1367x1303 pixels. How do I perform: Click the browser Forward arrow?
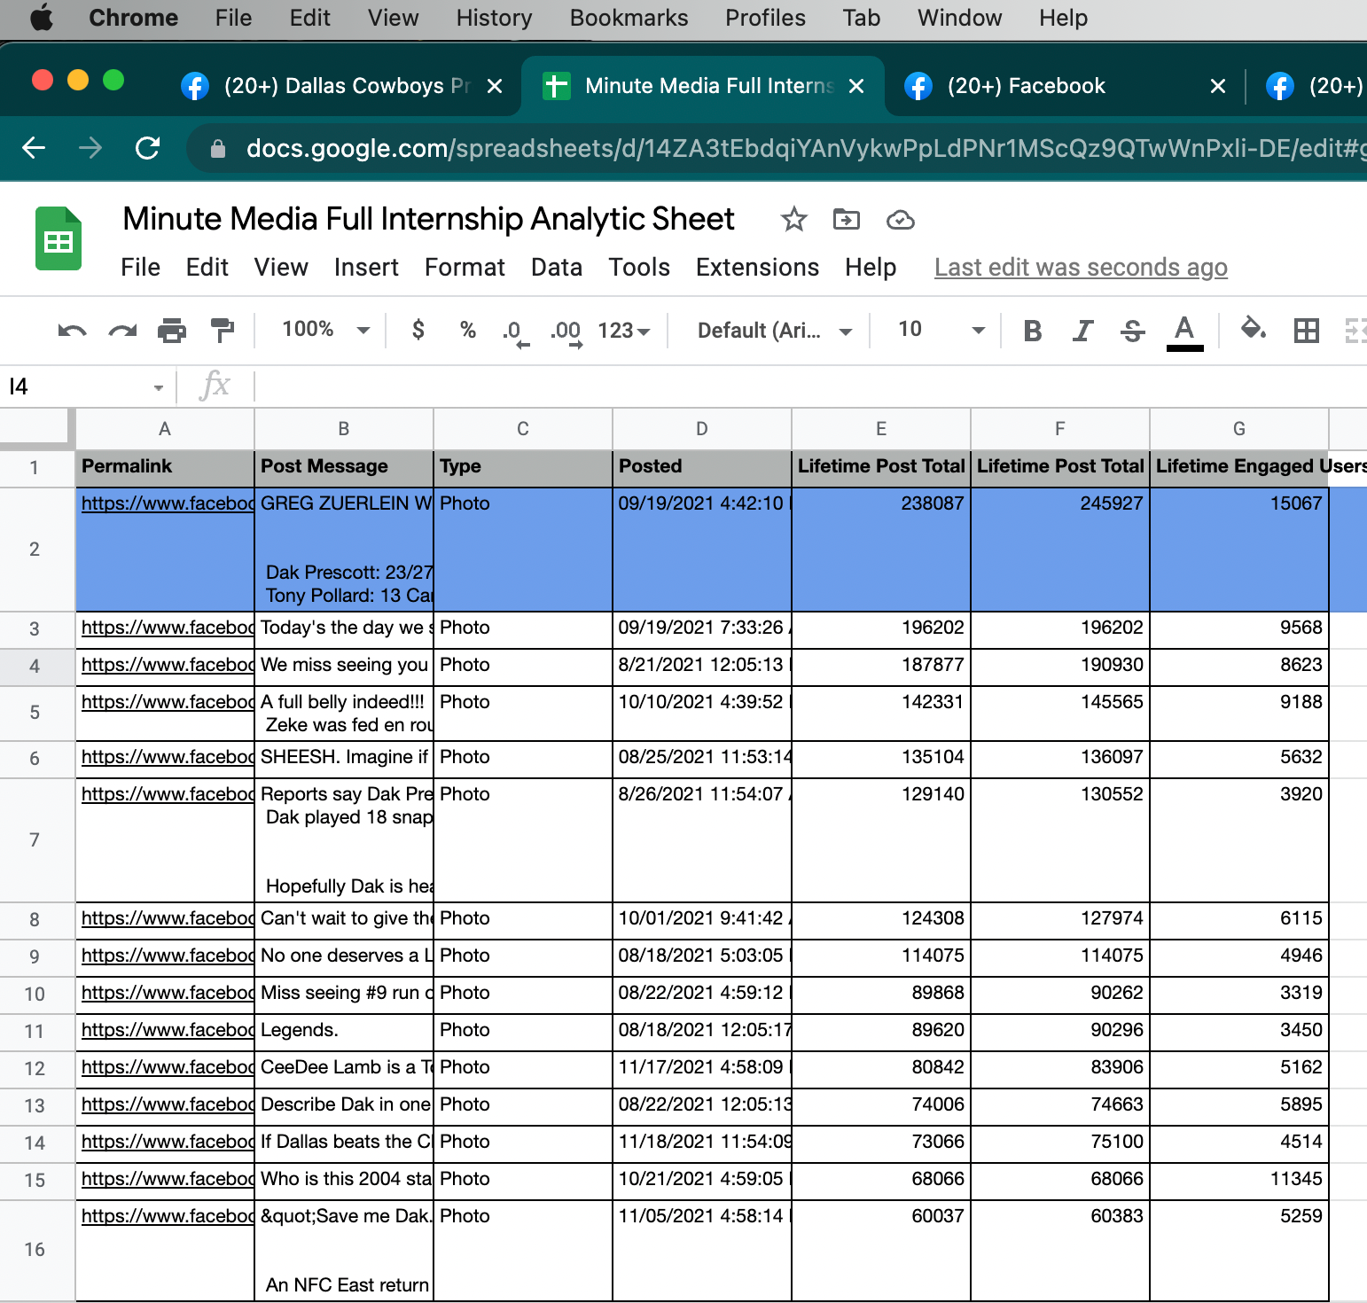[90, 148]
